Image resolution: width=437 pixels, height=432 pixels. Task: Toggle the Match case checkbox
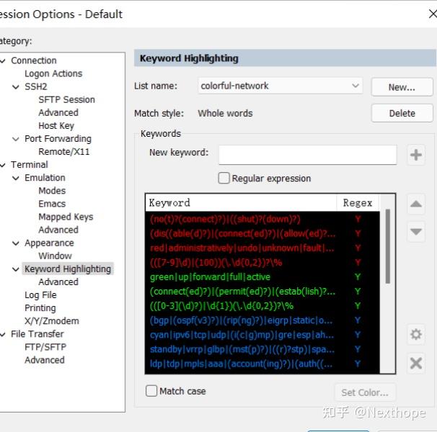pos(151,391)
